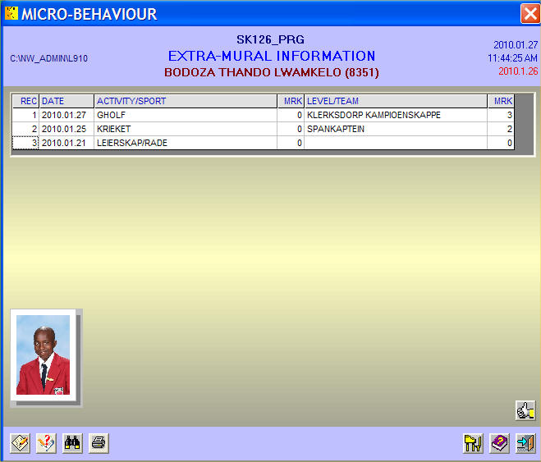This screenshot has width=541, height=462.
Task: Click the app icon in the title bar
Action: pos(11,14)
